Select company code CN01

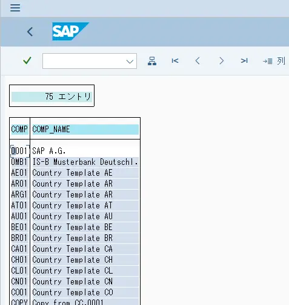tap(19, 281)
